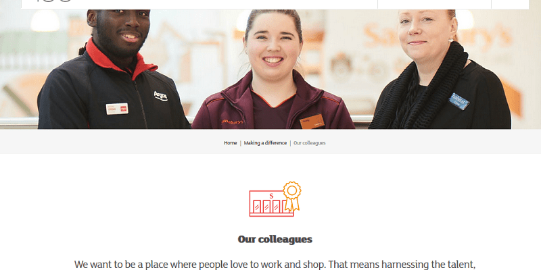The image size is (541, 270).
Task: Click the Argos logo on the black jacket
Action: 160,96
